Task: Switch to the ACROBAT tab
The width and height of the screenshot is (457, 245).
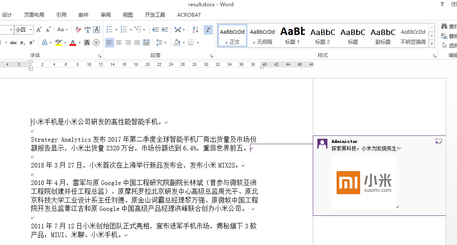Action: (189, 15)
